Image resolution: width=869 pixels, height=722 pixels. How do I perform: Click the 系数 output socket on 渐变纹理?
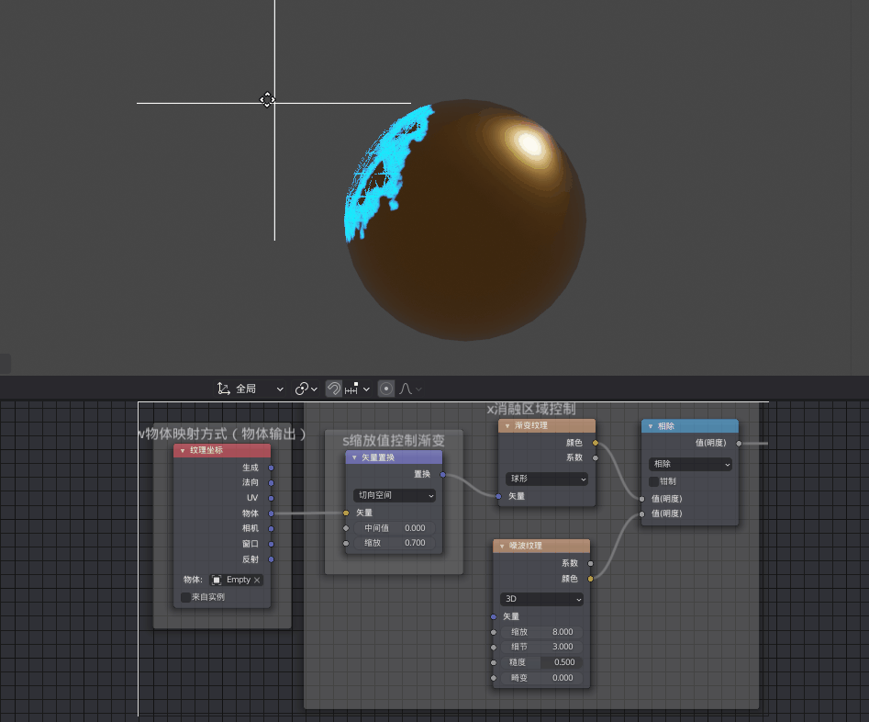click(596, 457)
